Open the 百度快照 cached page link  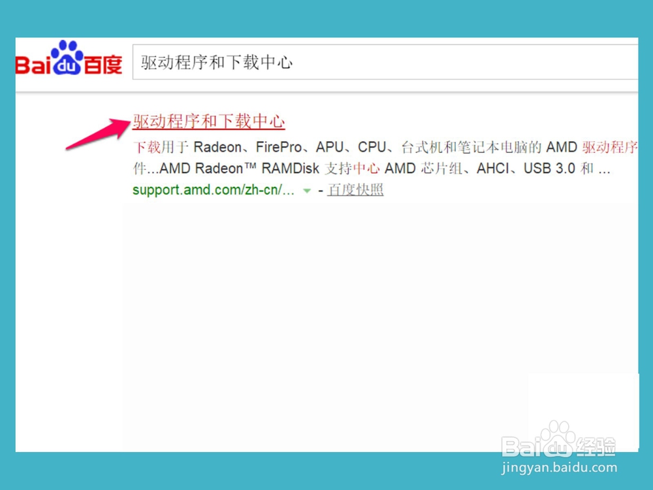coord(355,190)
